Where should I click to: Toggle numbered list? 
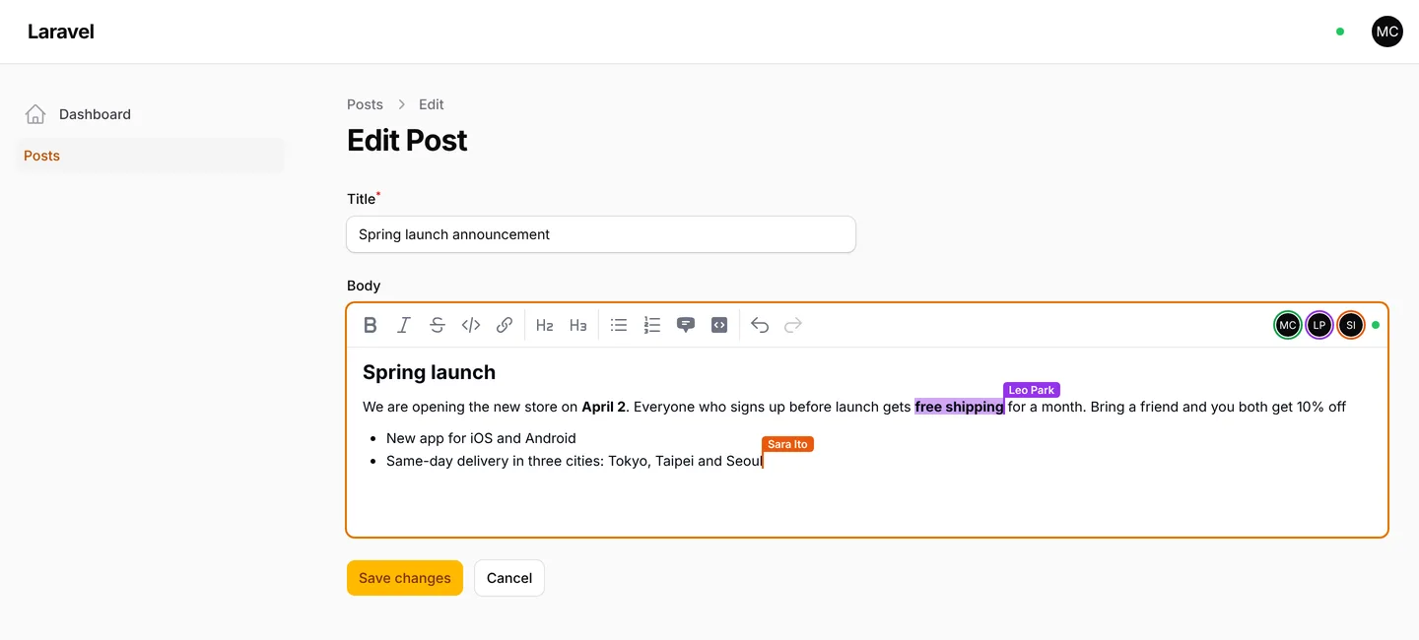coord(652,325)
